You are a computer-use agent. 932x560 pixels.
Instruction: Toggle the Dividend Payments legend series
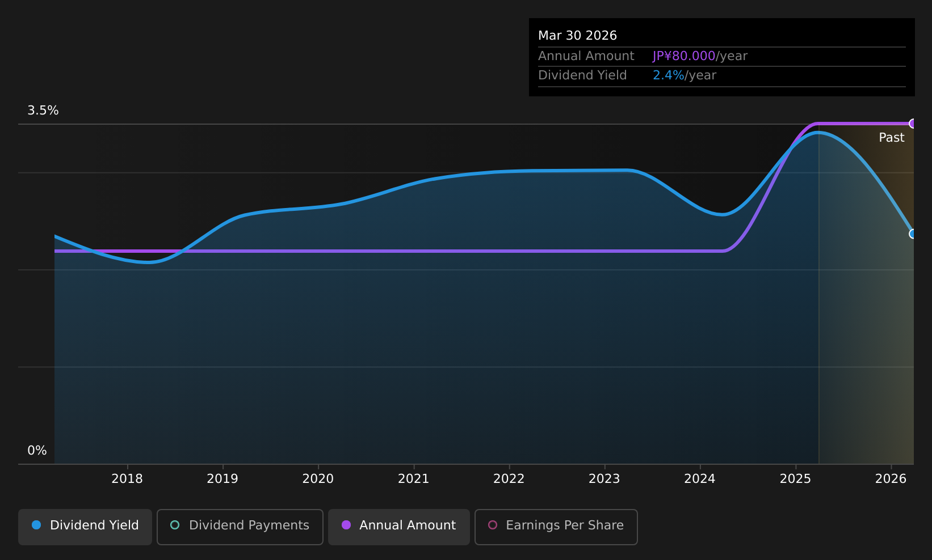[x=240, y=527]
